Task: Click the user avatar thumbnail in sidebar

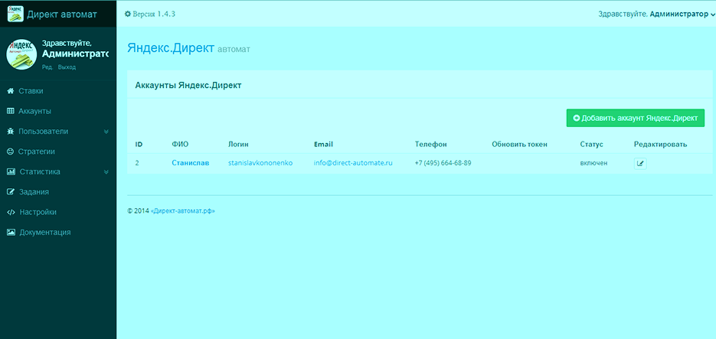Action: pyautogui.click(x=21, y=54)
